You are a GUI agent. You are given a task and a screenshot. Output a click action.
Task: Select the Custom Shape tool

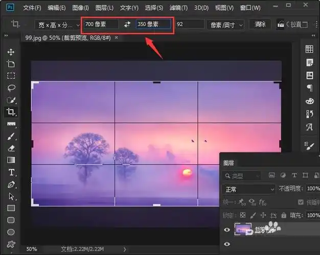pos(11,244)
